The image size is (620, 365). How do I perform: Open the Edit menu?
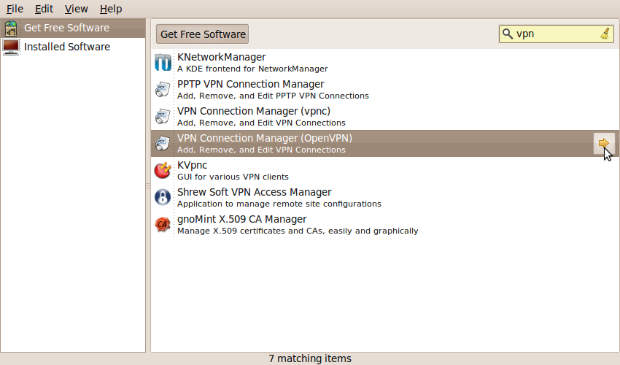pyautogui.click(x=44, y=9)
